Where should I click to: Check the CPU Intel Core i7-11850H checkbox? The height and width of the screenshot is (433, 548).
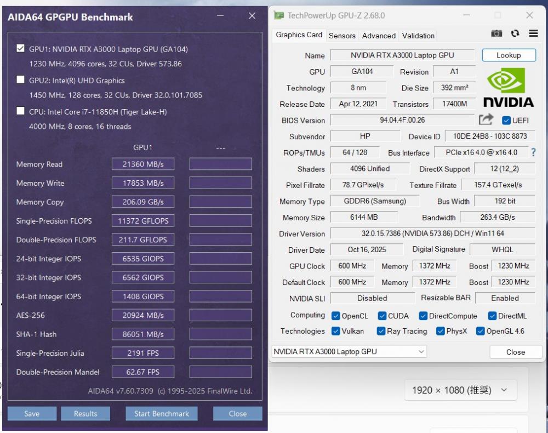pos(21,111)
